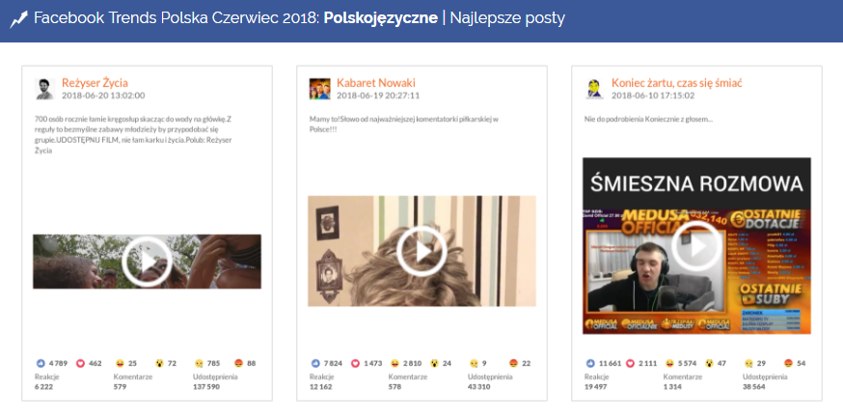Click angry emoji on Koniec żartu post
This screenshot has width=843, height=415.
789,363
